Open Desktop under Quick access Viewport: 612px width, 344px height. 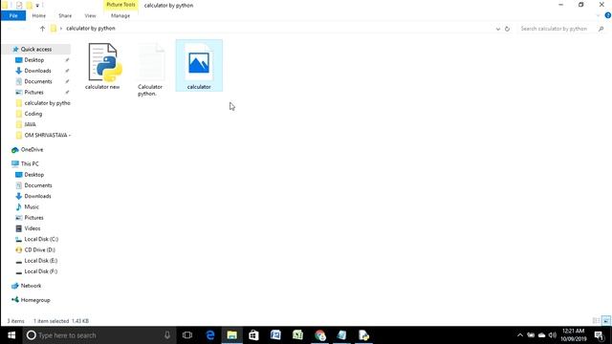click(34, 60)
